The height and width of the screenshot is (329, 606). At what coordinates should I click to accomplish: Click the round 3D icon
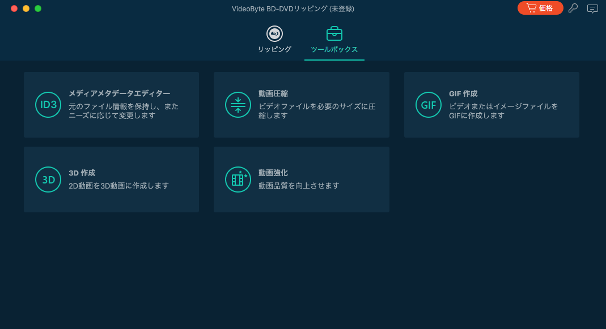[x=48, y=180]
